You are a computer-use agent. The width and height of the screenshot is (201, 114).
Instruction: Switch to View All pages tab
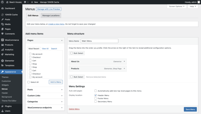point(45,49)
